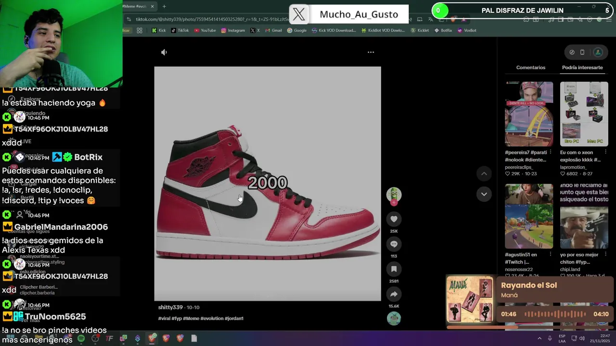Open the X bookmark in bookmarks bar
616x346 pixels.
tap(255, 30)
